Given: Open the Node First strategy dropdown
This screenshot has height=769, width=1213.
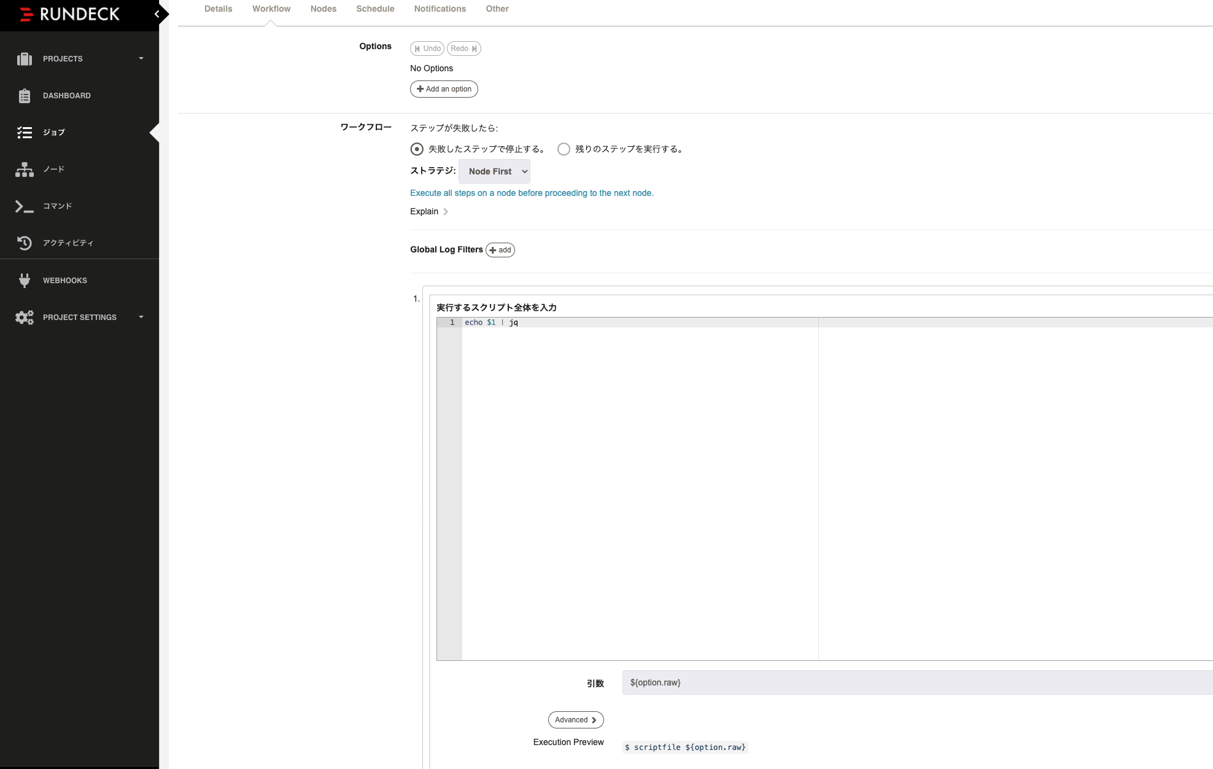Looking at the screenshot, I should click(x=494, y=171).
